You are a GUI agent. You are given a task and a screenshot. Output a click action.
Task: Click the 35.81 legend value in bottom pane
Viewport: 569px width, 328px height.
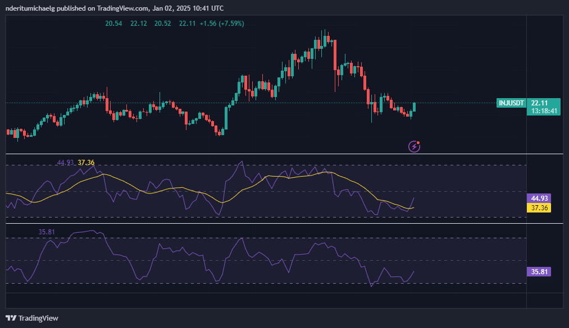pyautogui.click(x=47, y=231)
